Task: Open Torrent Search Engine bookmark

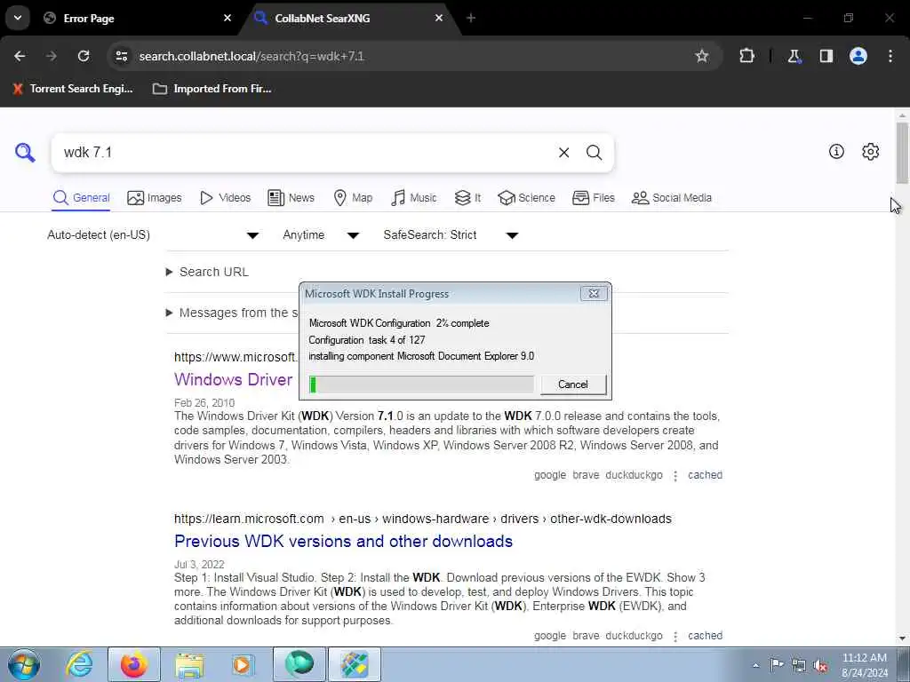Action: (x=73, y=89)
